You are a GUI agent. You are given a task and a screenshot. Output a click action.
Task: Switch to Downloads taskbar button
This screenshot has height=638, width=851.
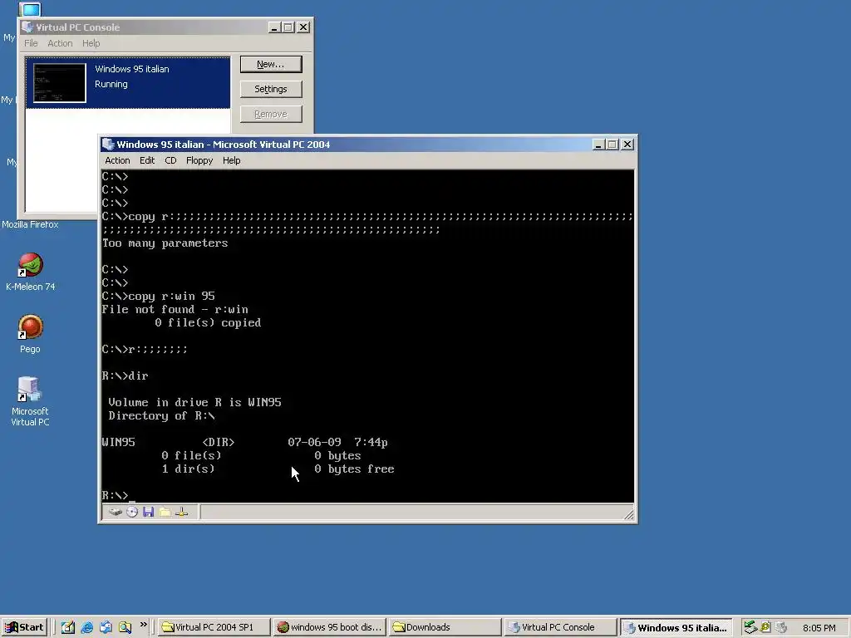445,627
